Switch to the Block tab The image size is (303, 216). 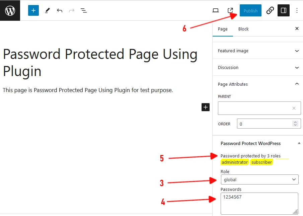(243, 29)
